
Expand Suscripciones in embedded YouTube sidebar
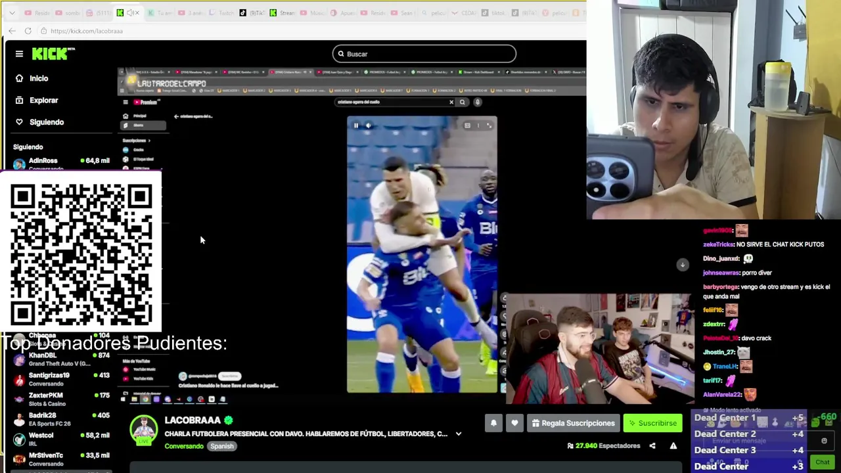[136, 141]
